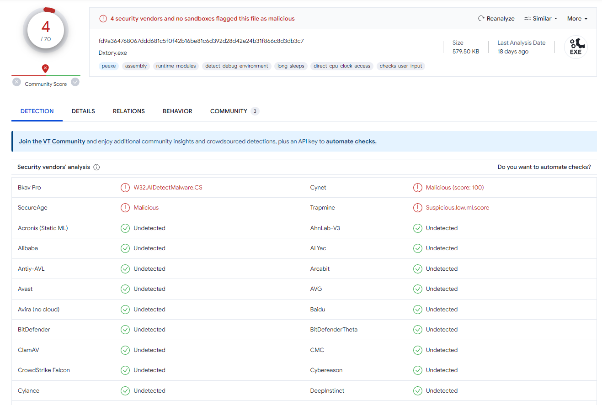
Task: Click the file name Dxtory.exe
Action: [x=113, y=53]
